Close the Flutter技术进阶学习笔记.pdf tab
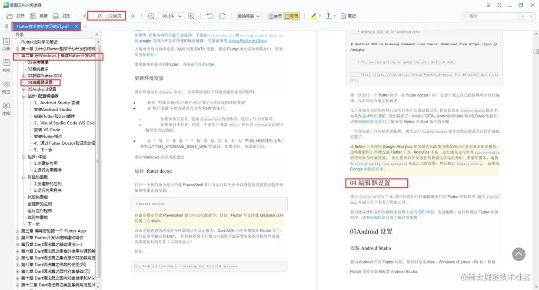539x290 pixels. [77, 27]
